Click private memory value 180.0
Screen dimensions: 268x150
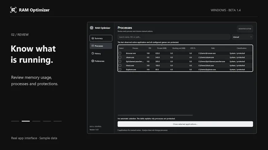click(x=157, y=65)
